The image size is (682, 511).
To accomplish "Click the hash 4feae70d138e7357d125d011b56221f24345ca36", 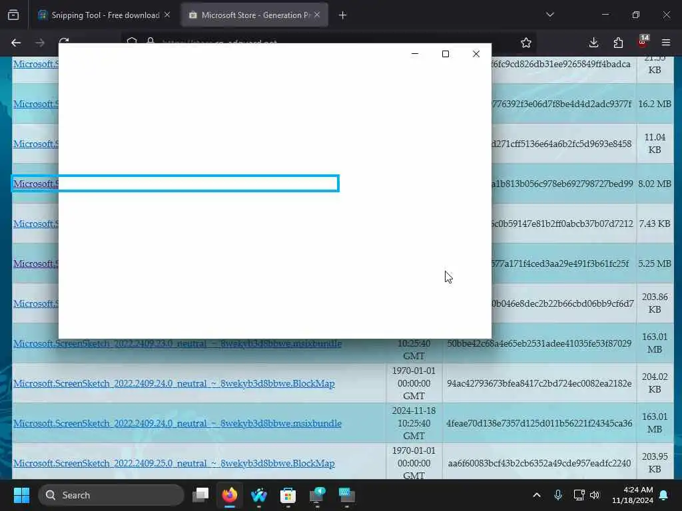I will 539,424.
